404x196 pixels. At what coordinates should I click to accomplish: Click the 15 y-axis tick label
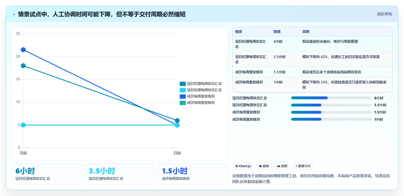18,79
